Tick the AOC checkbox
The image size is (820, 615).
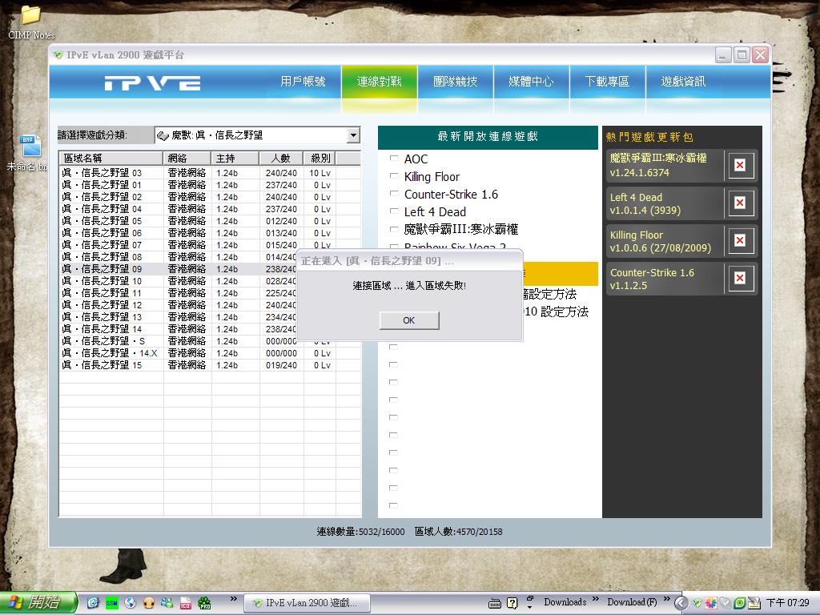coord(393,159)
